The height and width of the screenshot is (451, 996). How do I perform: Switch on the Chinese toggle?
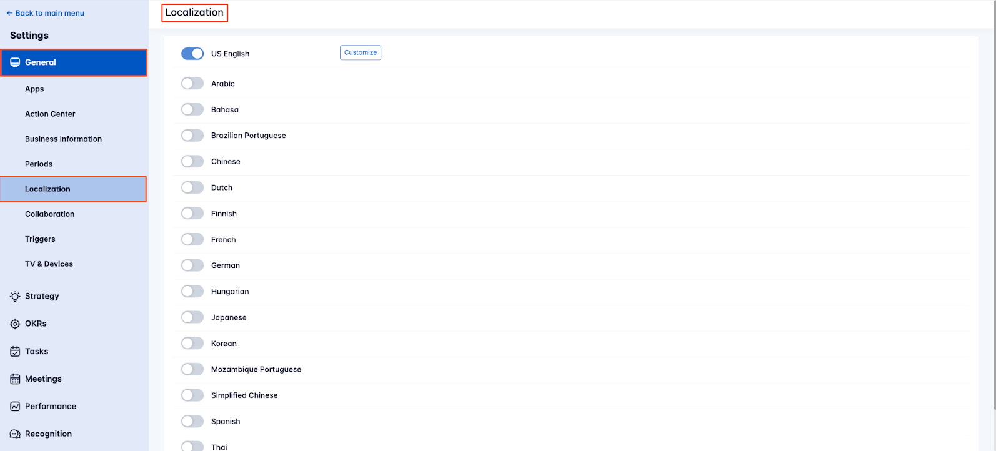192,161
